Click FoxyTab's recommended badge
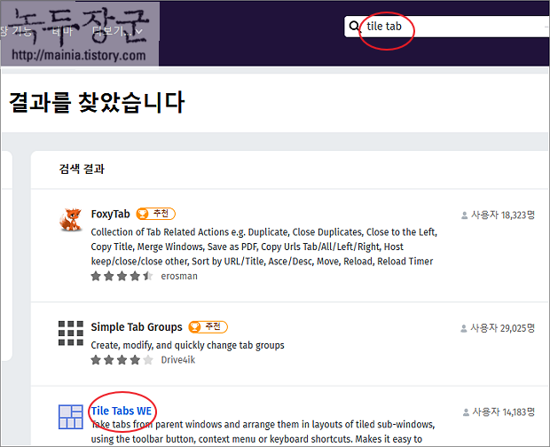This screenshot has width=550, height=447. coord(156,214)
